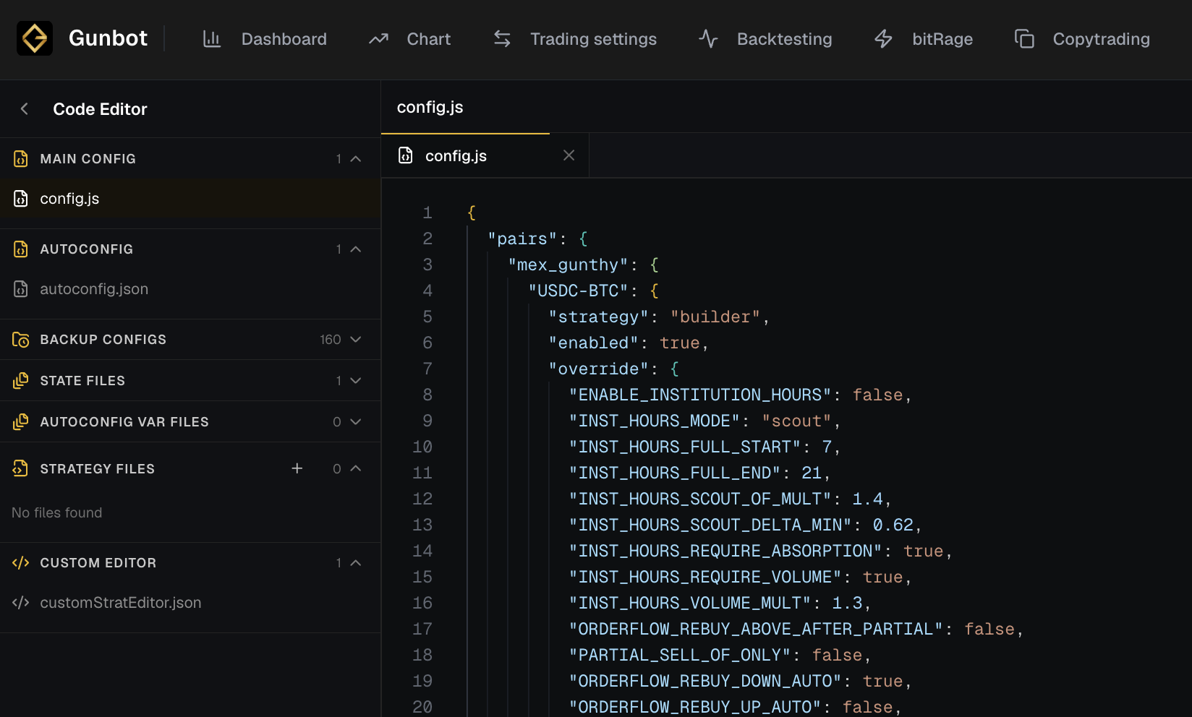Click the Trading settings swap arrows icon
The image size is (1192, 717).
click(x=502, y=39)
